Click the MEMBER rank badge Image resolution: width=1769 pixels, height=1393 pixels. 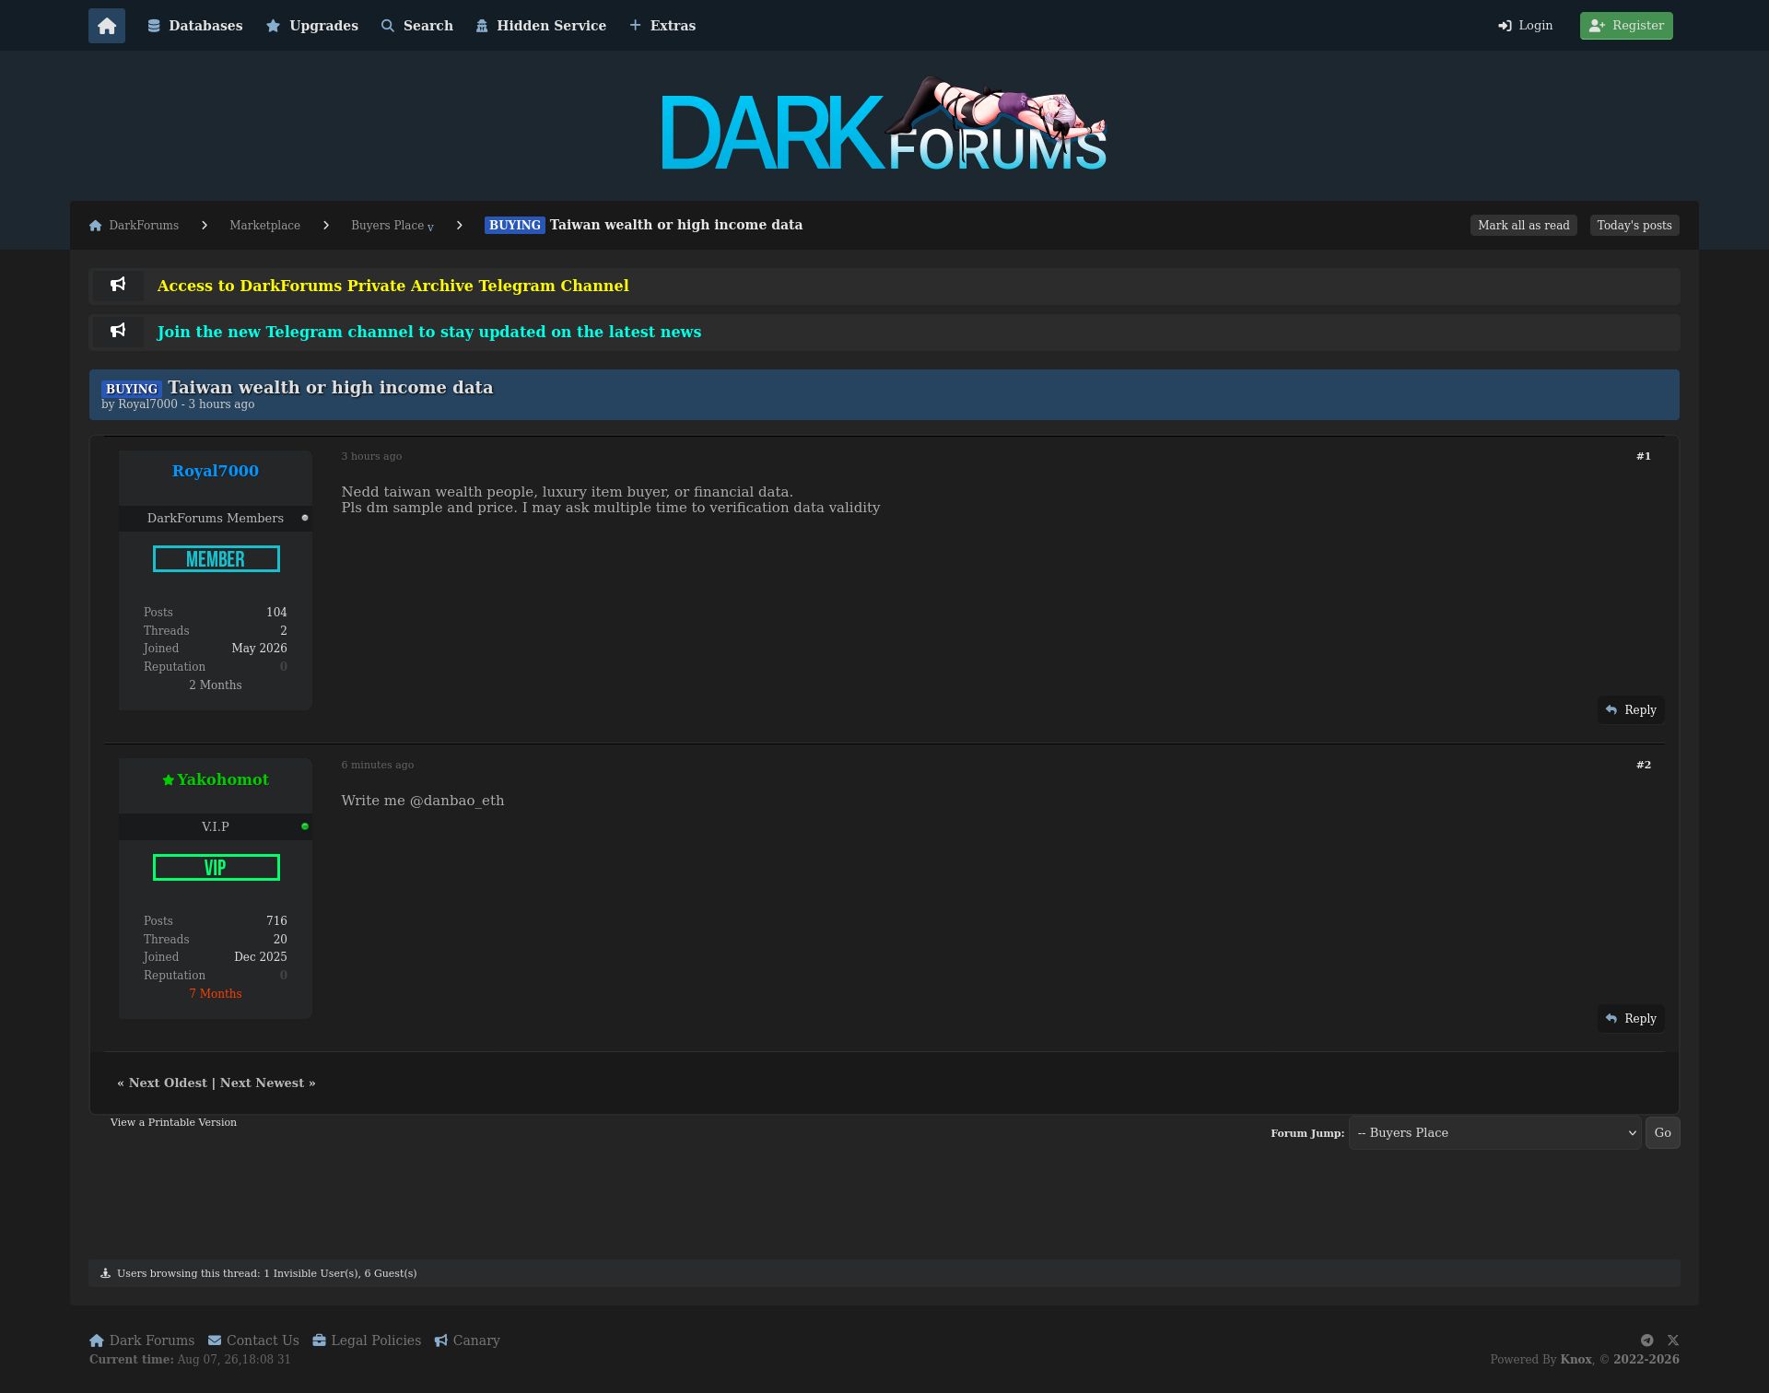[x=216, y=559]
